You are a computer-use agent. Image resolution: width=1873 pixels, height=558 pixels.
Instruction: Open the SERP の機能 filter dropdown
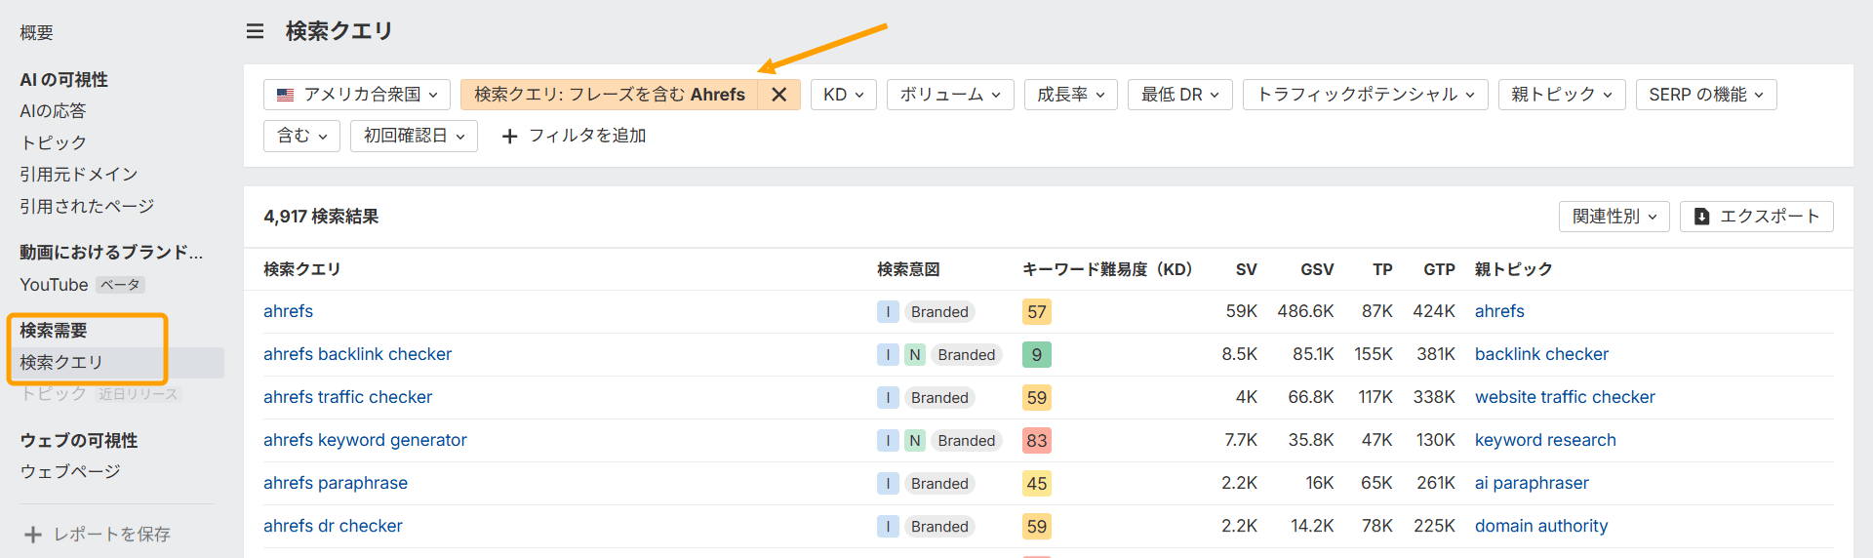(1706, 95)
